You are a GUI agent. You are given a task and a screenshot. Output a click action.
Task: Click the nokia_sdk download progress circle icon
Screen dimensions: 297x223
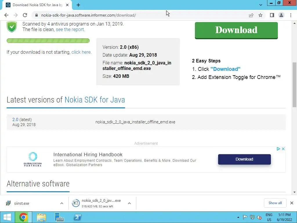point(76,203)
